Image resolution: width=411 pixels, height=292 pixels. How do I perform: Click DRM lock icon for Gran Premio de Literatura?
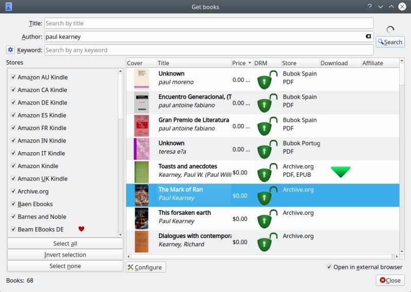tap(267, 126)
